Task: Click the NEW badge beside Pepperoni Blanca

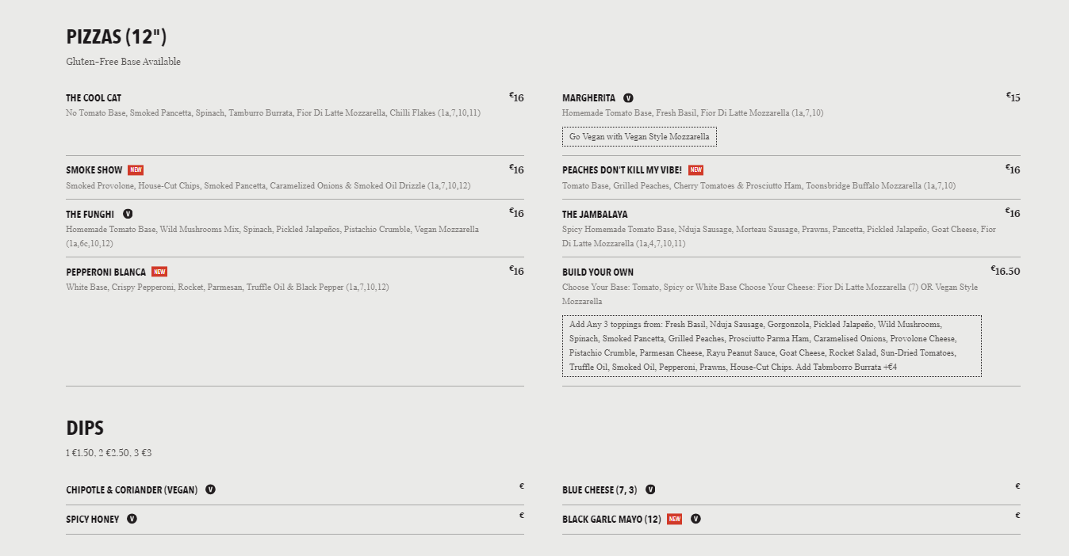Action: (159, 272)
